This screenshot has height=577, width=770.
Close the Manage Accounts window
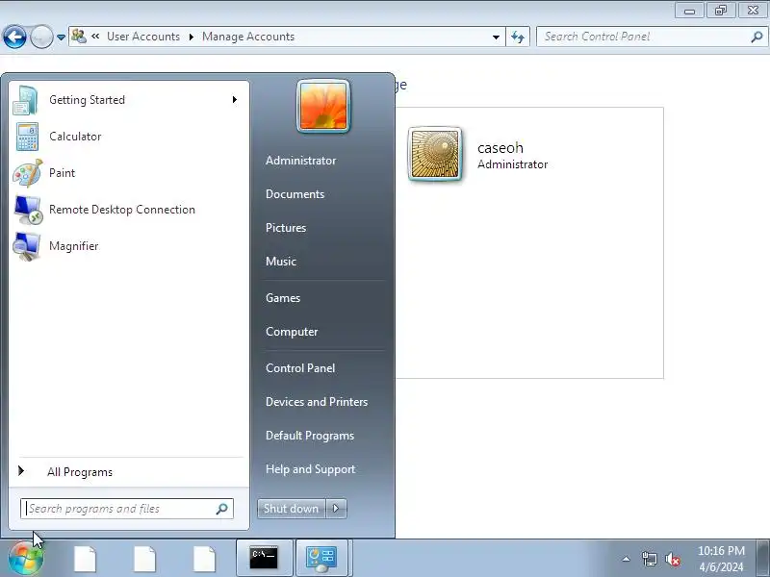pos(754,11)
